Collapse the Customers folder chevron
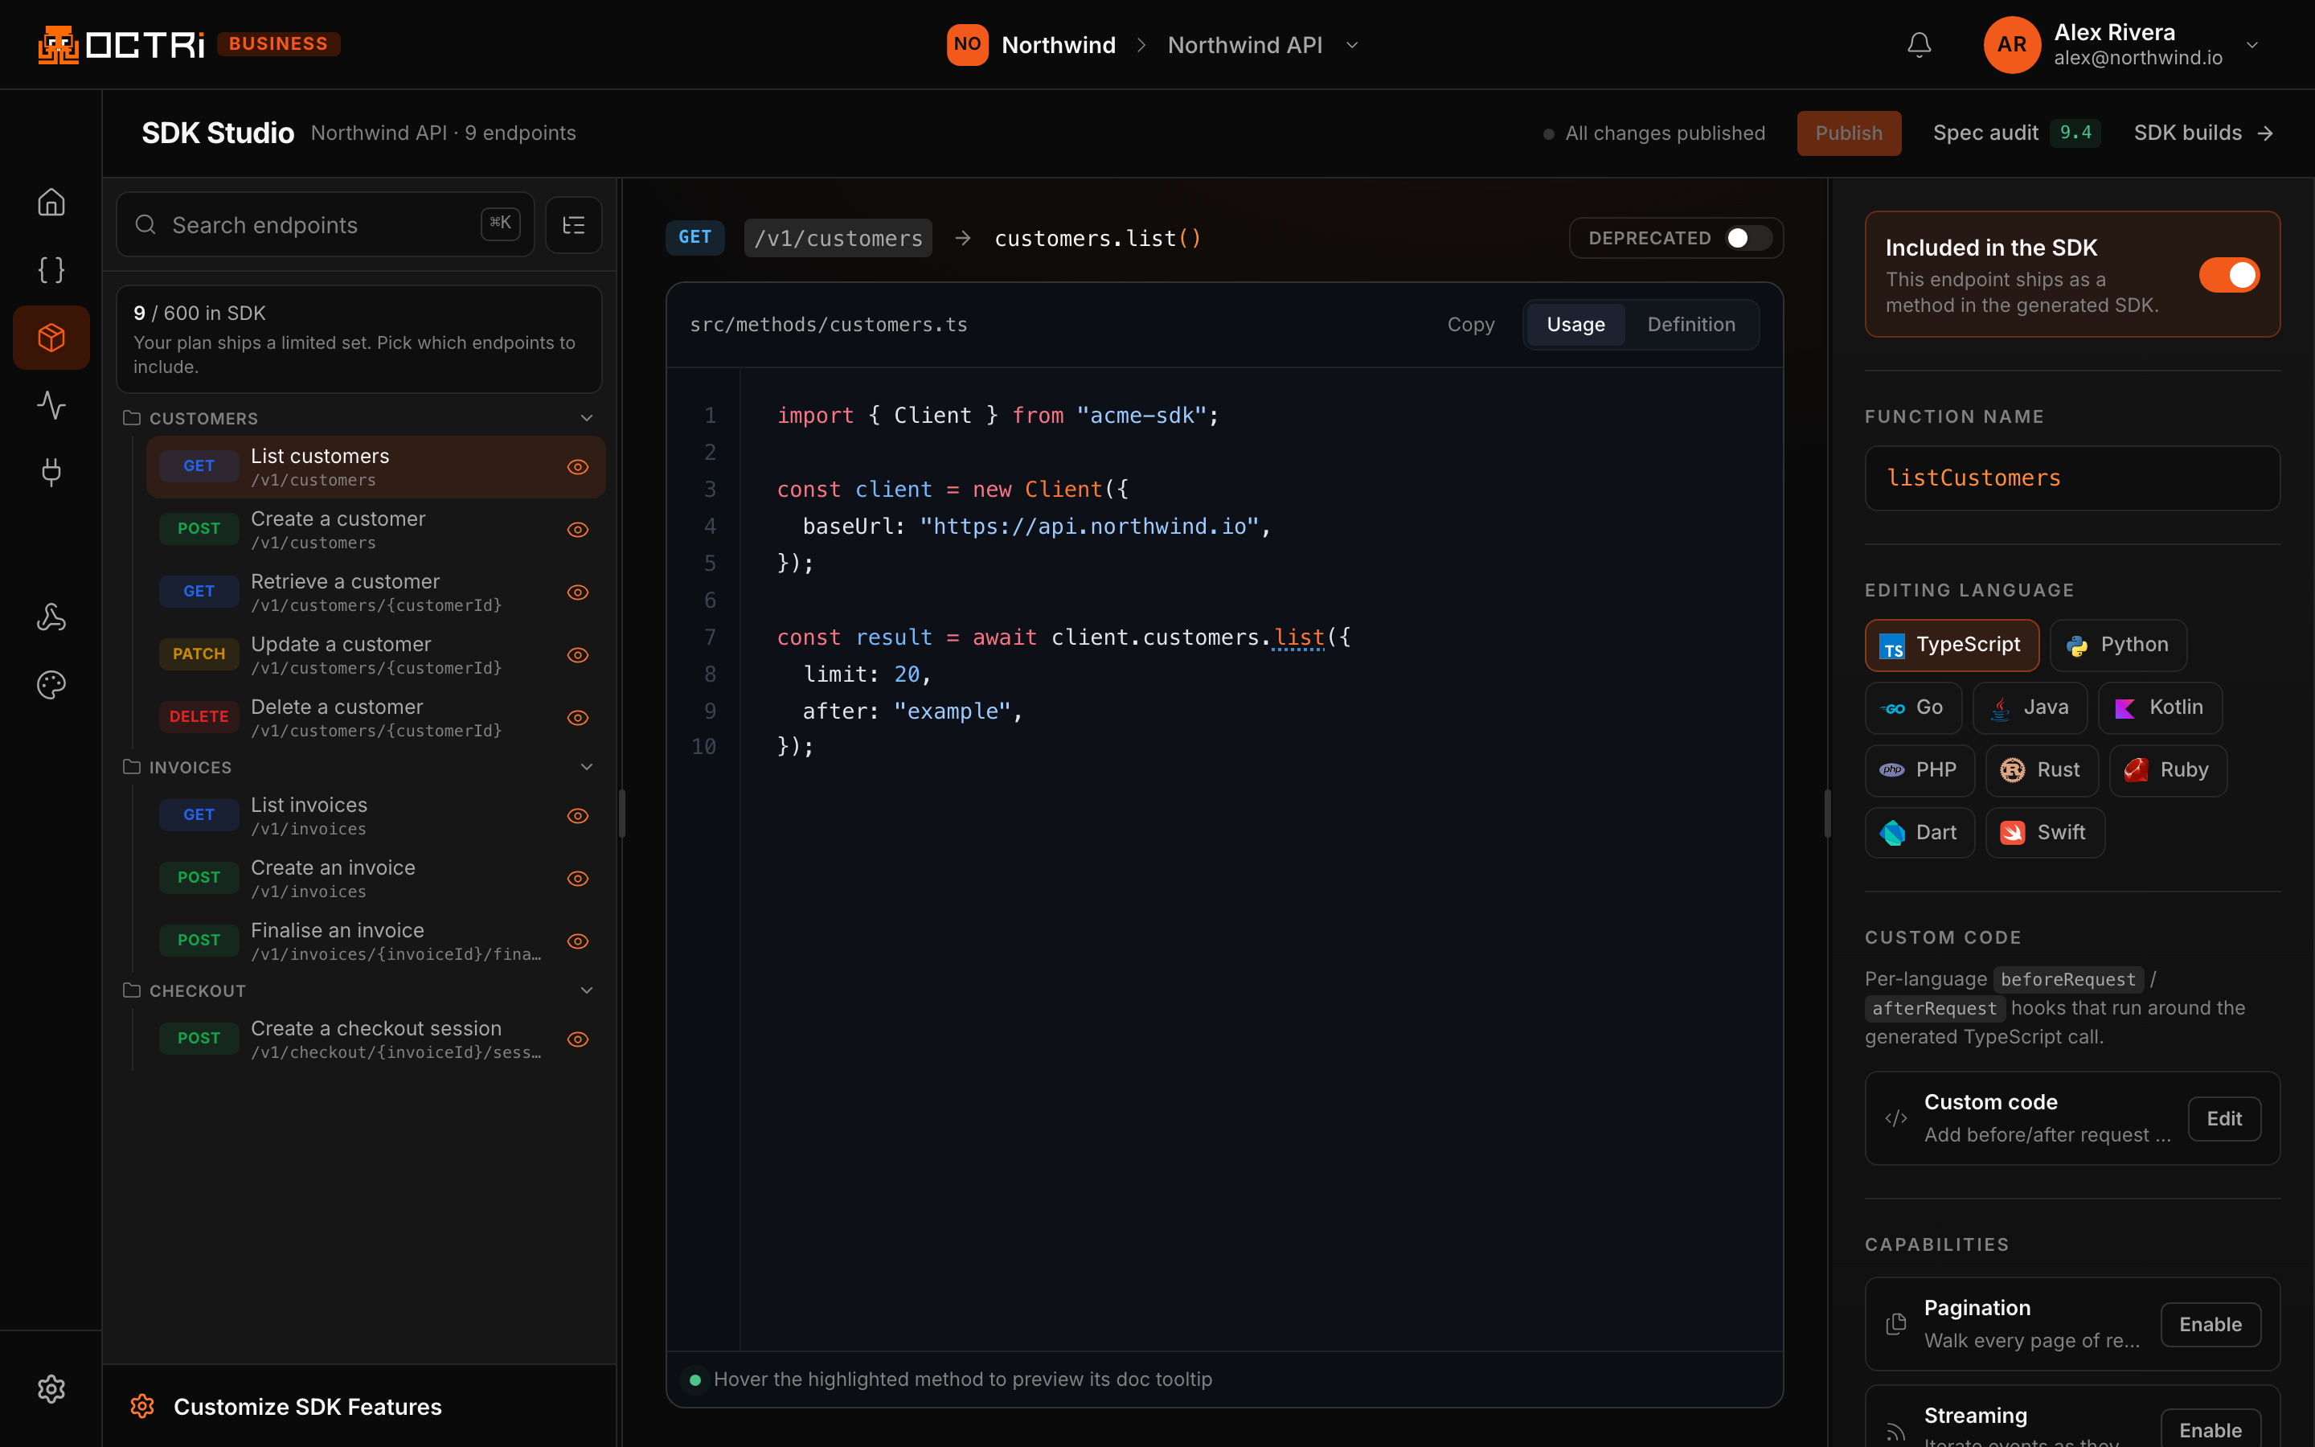 click(x=587, y=418)
